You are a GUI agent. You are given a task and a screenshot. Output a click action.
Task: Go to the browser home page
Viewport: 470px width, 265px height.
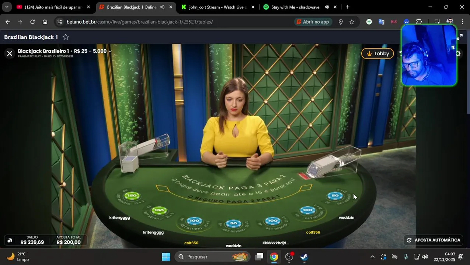[x=45, y=22]
